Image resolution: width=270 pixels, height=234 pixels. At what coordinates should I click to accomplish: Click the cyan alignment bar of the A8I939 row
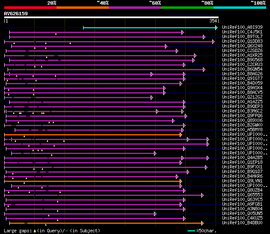[149, 28]
